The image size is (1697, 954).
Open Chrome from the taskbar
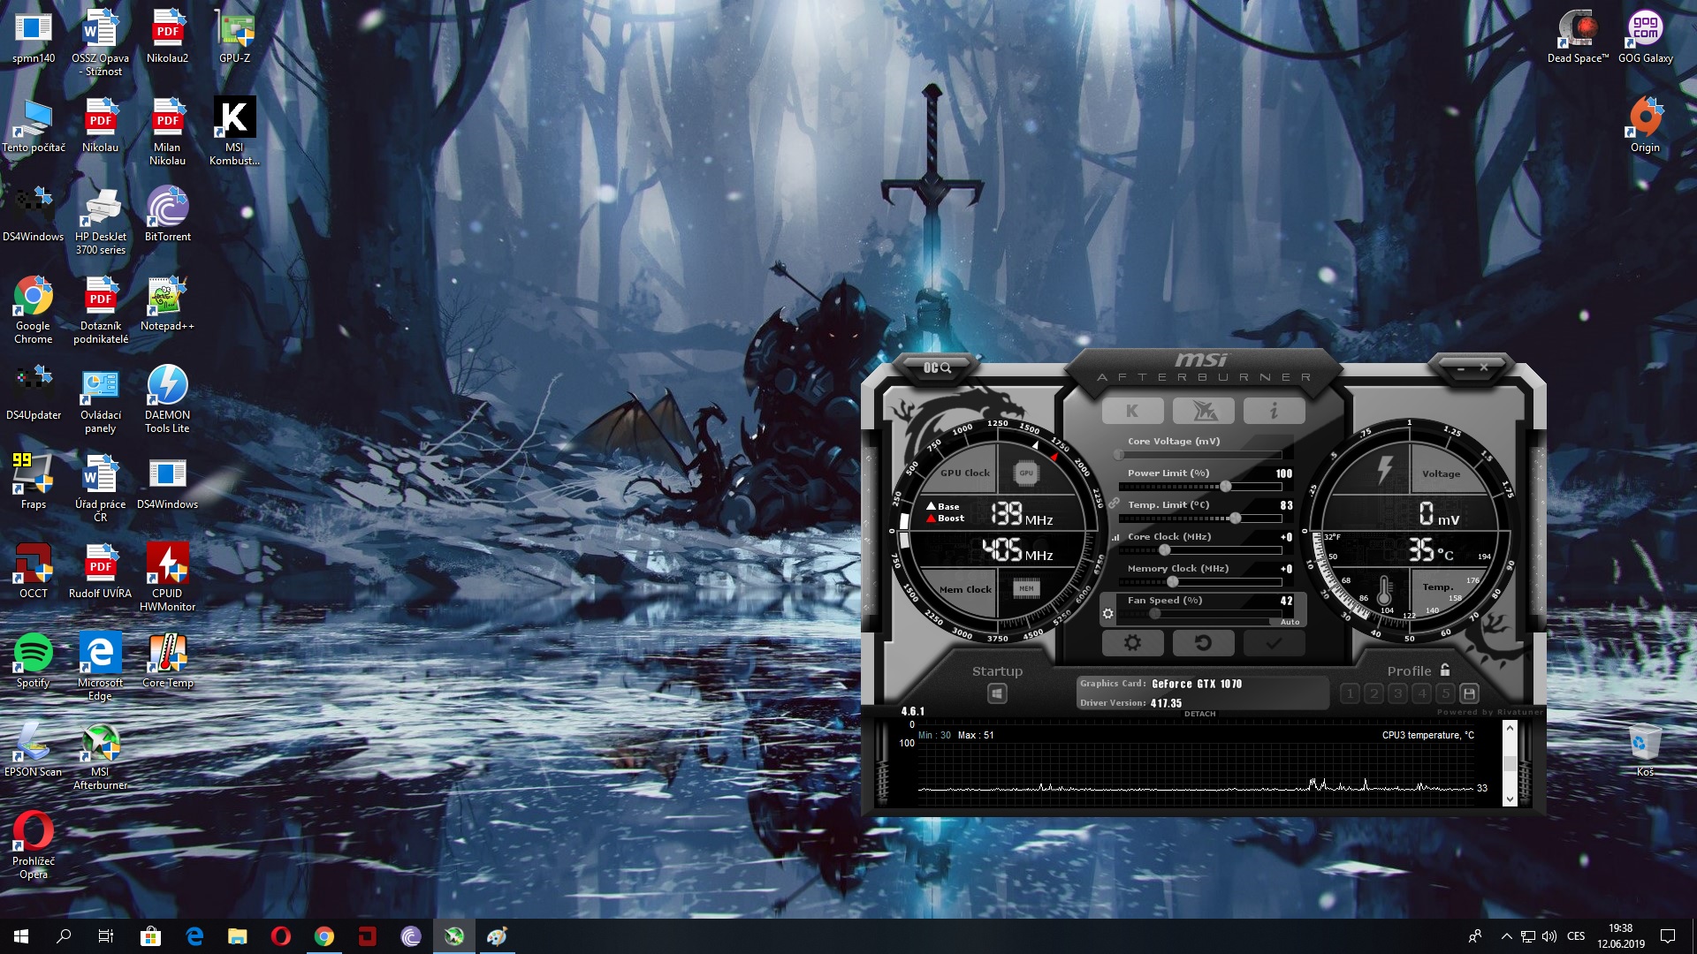tap(323, 936)
